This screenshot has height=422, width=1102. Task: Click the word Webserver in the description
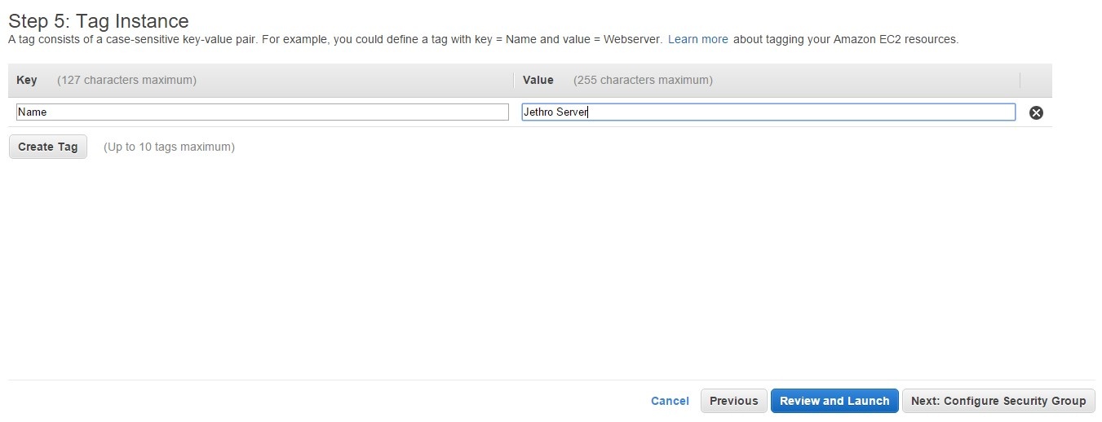(632, 39)
